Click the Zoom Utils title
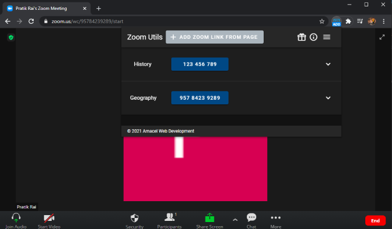This screenshot has height=229, width=392. (x=145, y=37)
